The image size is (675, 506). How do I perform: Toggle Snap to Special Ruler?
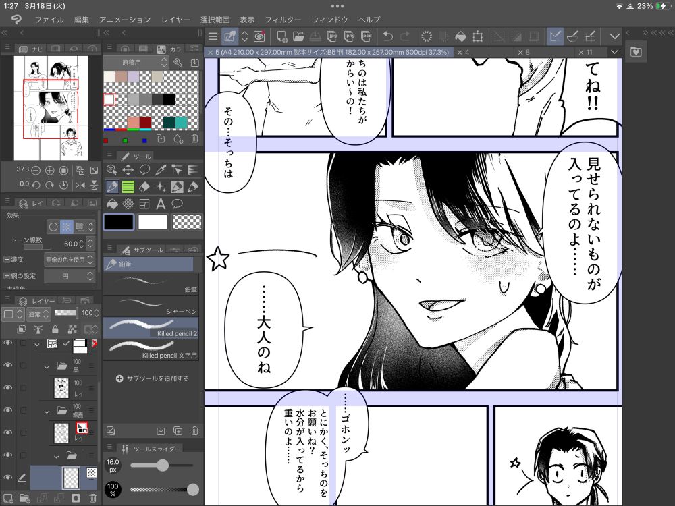[572, 36]
